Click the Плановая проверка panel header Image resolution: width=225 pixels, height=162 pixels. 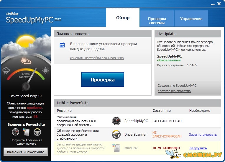pos(103,34)
